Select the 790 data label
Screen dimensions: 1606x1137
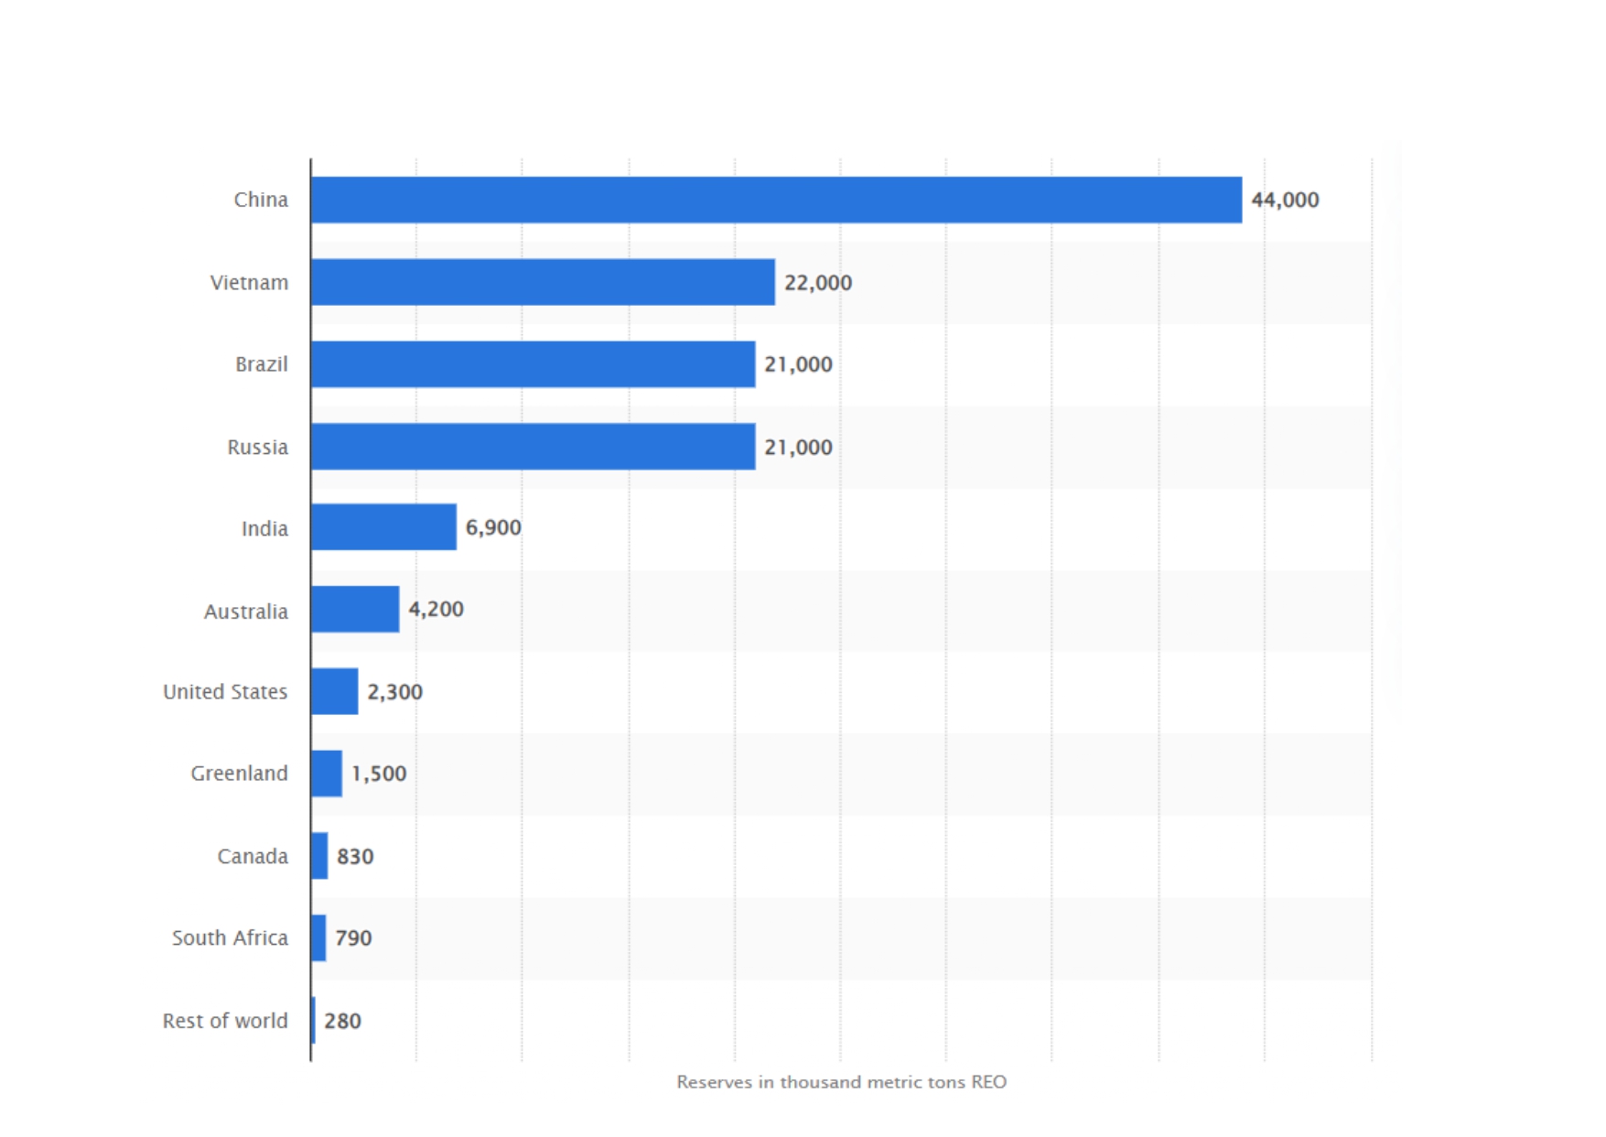click(353, 938)
